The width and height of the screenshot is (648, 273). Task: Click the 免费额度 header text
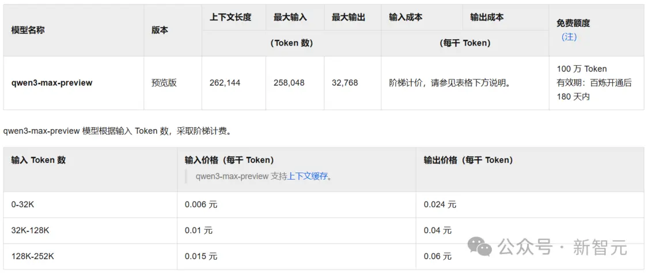coord(573,23)
